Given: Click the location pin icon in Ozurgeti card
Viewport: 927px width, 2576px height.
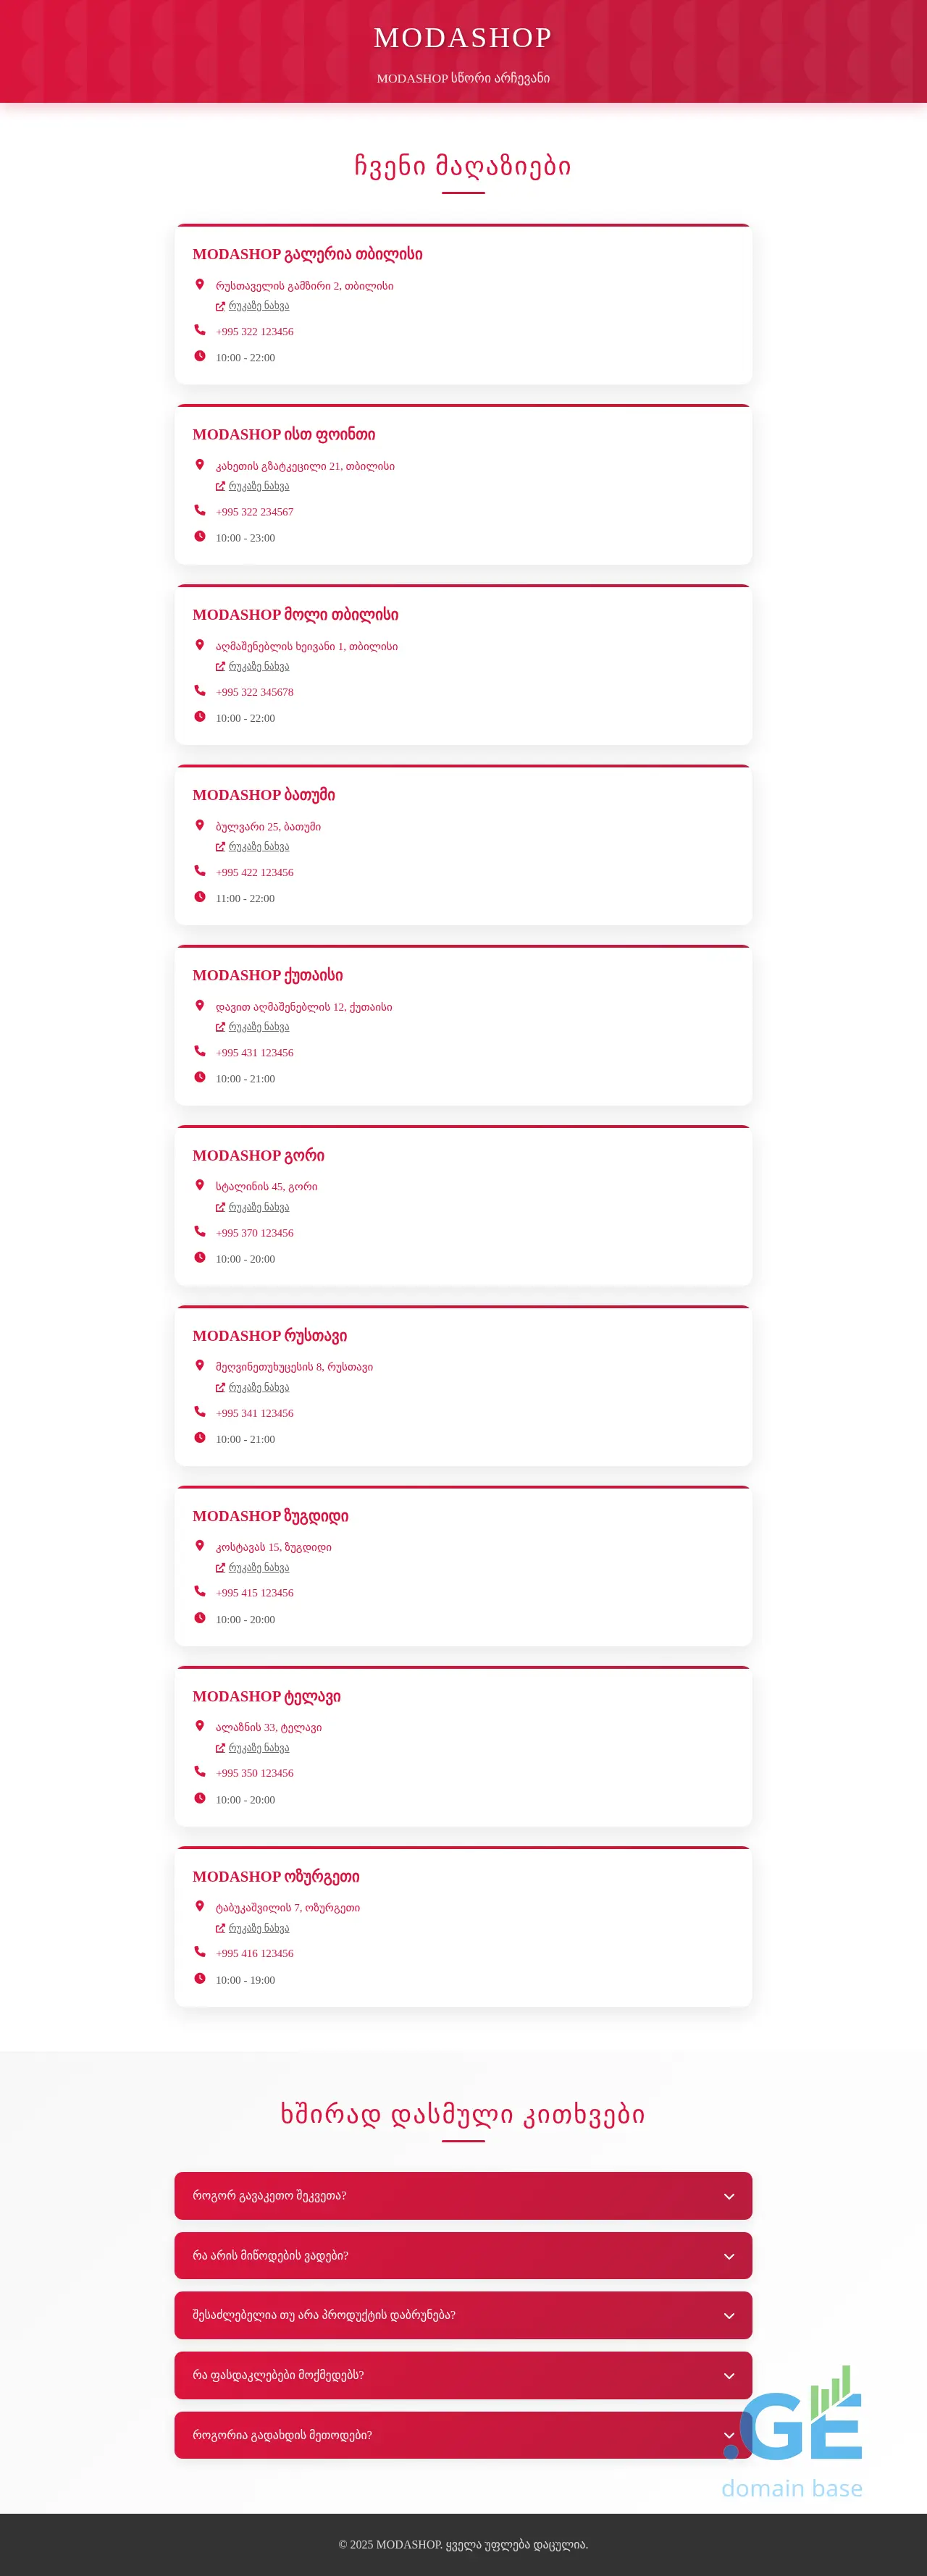Looking at the screenshot, I should (200, 1906).
